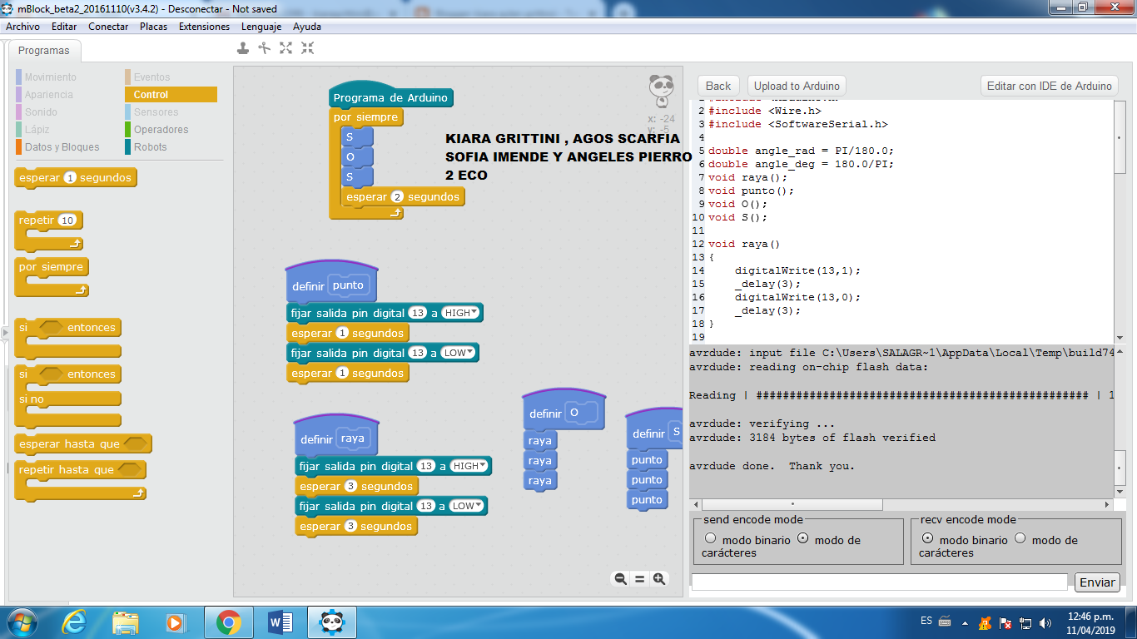The height and width of the screenshot is (639, 1137).
Task: Click the serial message input field
Action: (880, 582)
